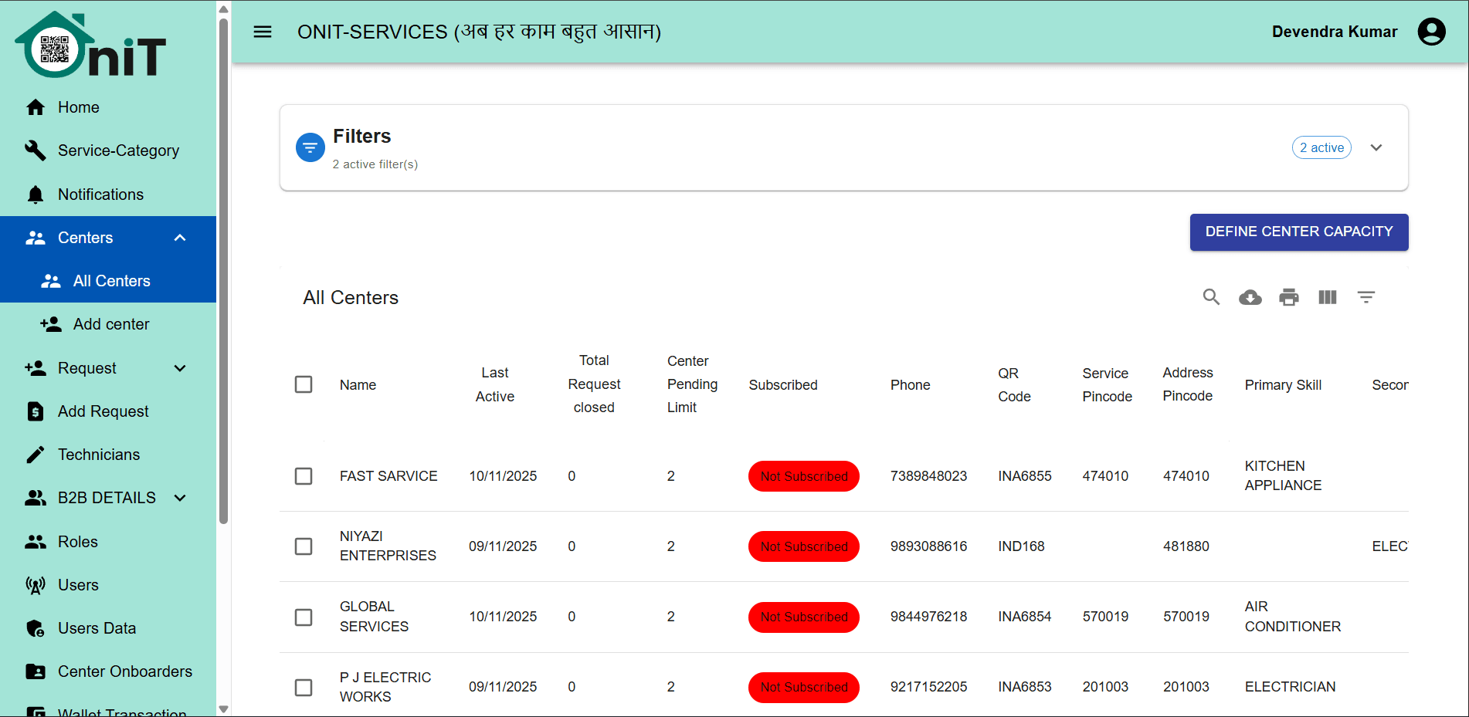The width and height of the screenshot is (1469, 717).
Task: Expand the Request submenu chevron
Action: (x=180, y=368)
